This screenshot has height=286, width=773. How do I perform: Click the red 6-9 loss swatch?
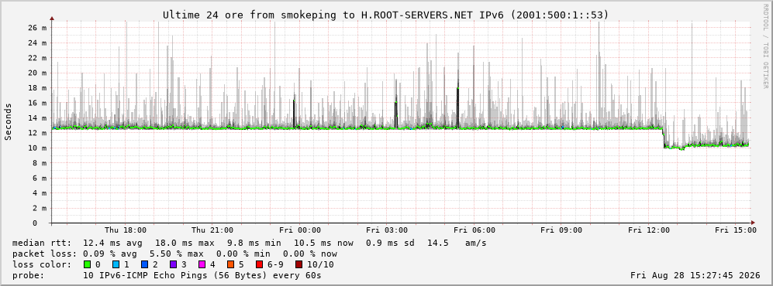click(x=259, y=264)
